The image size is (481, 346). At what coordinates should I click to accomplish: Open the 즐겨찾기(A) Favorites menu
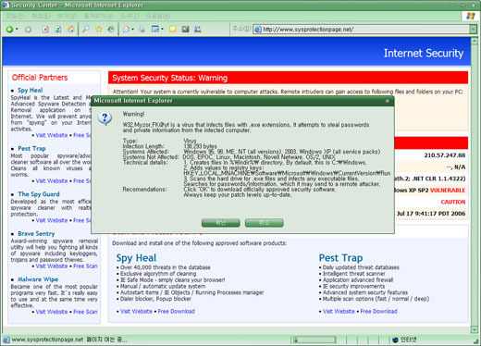[98, 16]
